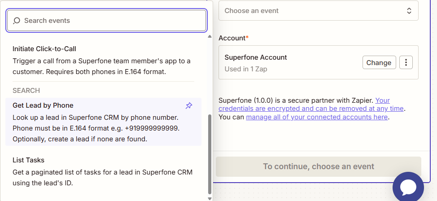Viewport: 437px width, 201px height.
Task: Click the List Tasks description text
Action: point(103,178)
